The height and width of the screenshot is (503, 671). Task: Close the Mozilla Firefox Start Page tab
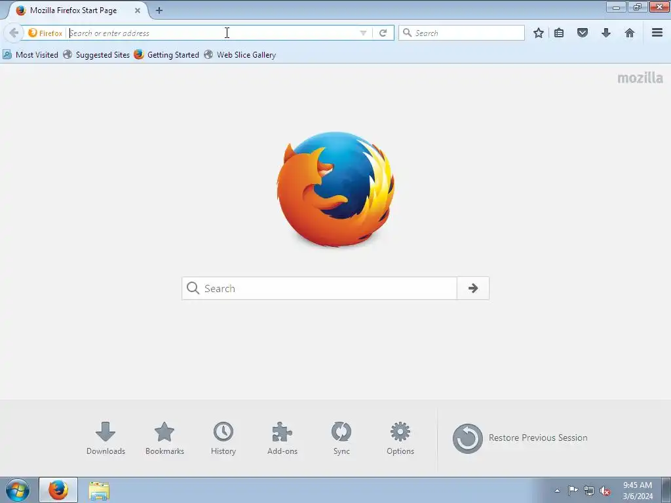(x=138, y=10)
